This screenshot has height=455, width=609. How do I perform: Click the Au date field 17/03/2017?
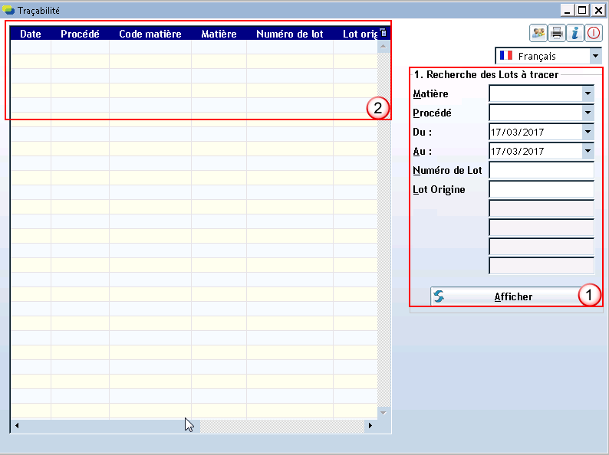(535, 151)
